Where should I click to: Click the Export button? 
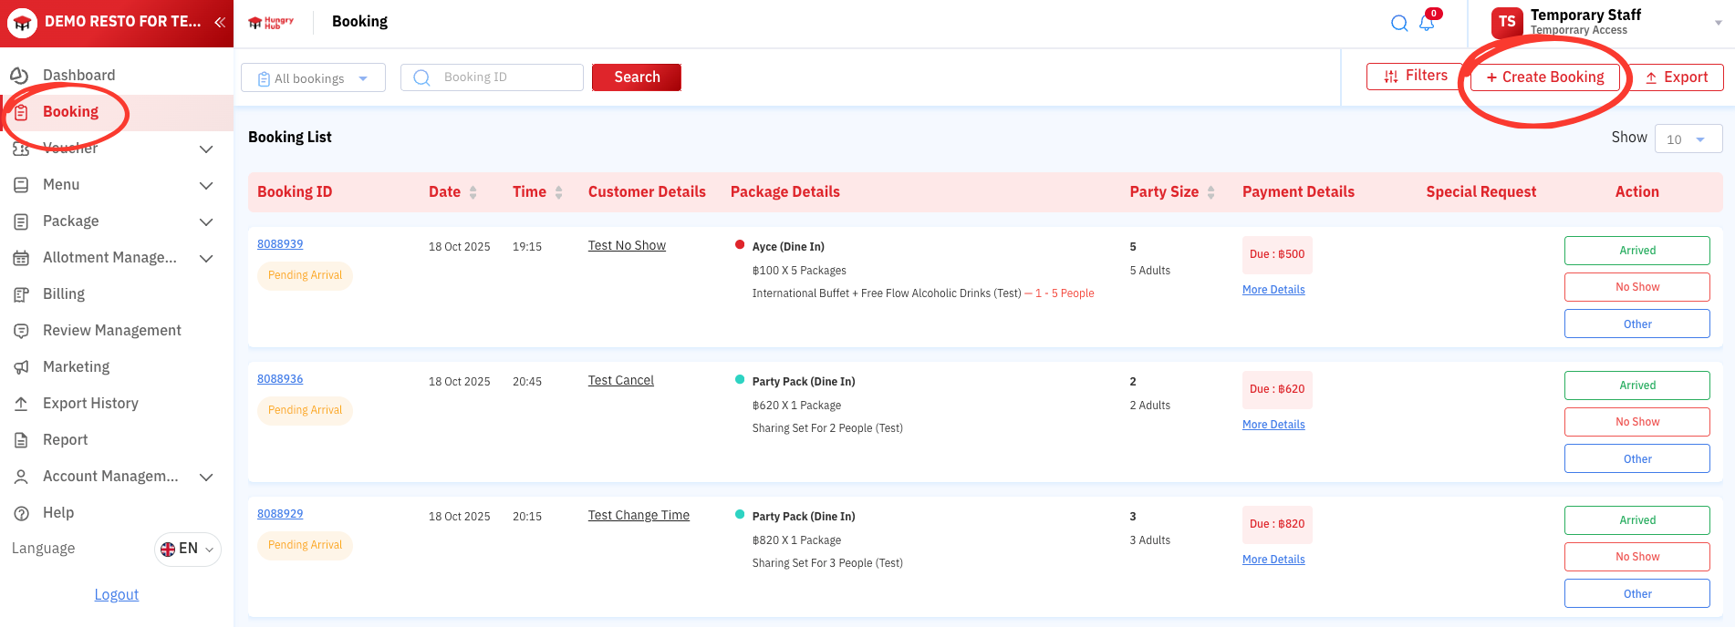point(1677,77)
